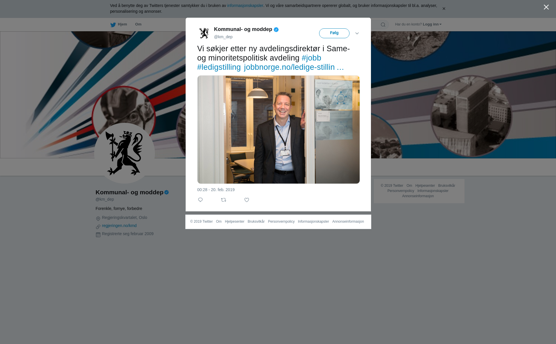Click the reply speech bubble icon

(x=200, y=200)
